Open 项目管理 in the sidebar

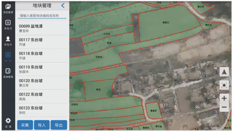click(8, 8)
